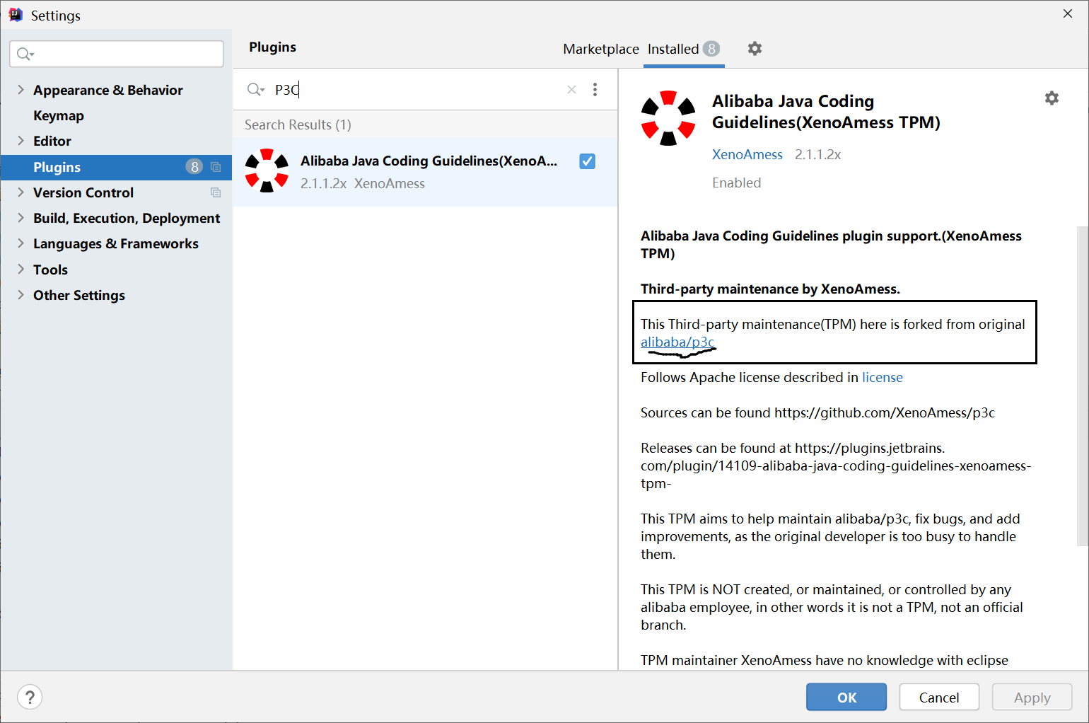This screenshot has height=723, width=1089.
Task: Disable the Alibaba Java Coding Guidelines checkbox
Action: pos(587,161)
